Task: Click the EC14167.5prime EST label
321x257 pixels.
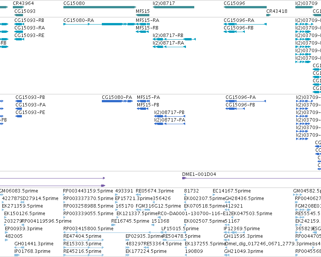Action: 232,191
